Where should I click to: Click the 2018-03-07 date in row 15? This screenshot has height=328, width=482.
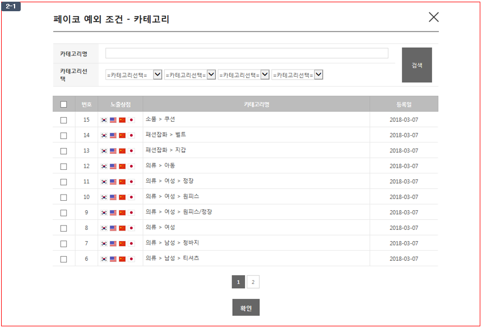click(x=404, y=120)
